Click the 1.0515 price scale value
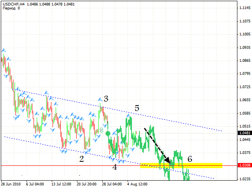The height and width of the screenshot is (187, 252). pos(245,126)
